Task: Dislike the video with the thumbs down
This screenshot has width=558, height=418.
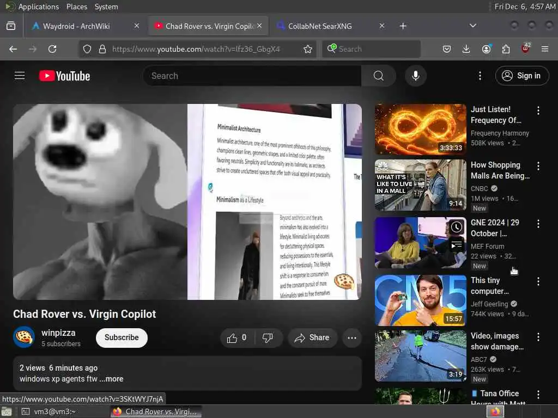Action: coord(268,337)
